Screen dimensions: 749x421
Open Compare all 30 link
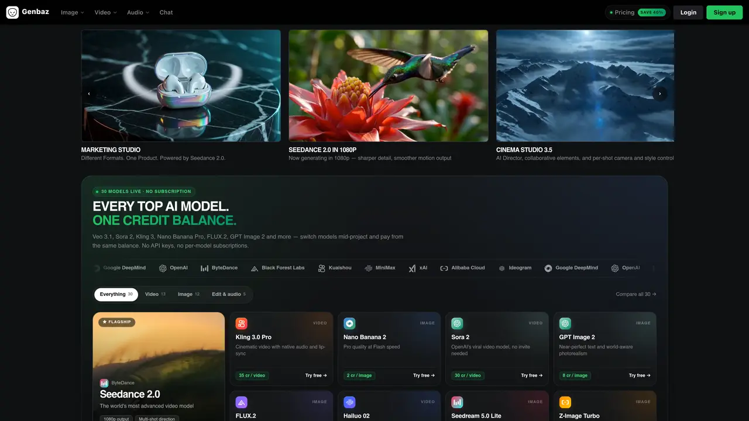[x=636, y=294]
